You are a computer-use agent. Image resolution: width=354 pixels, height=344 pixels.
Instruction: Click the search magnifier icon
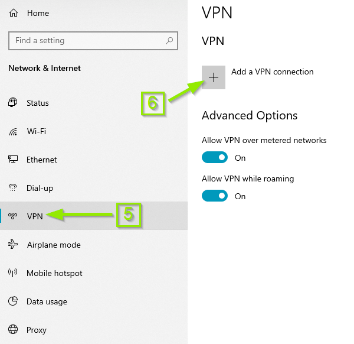point(169,41)
